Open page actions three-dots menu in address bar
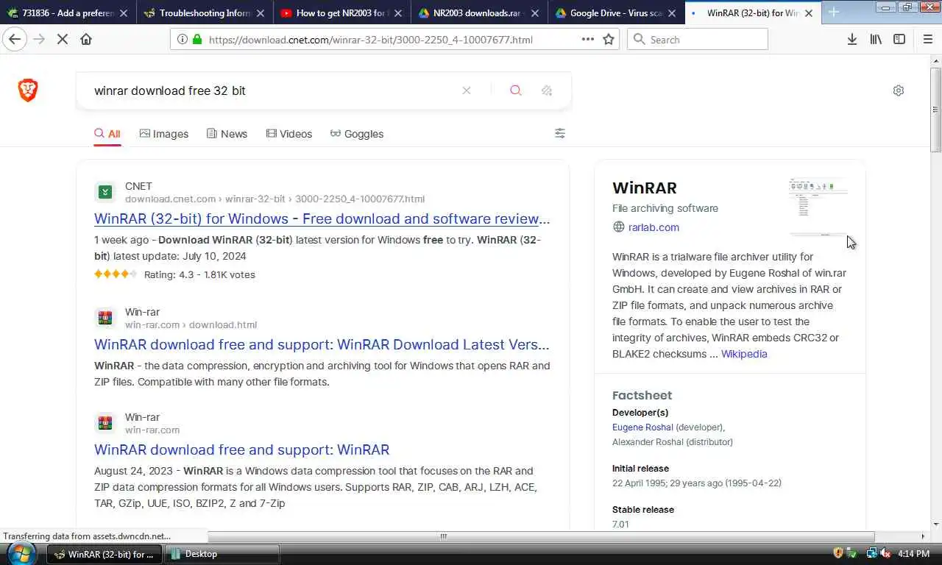Screen dimensions: 942x565 click(x=588, y=39)
